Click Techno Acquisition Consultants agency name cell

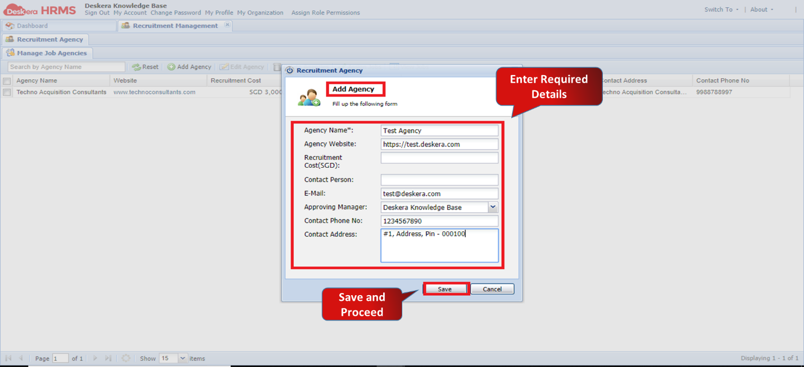tap(61, 92)
